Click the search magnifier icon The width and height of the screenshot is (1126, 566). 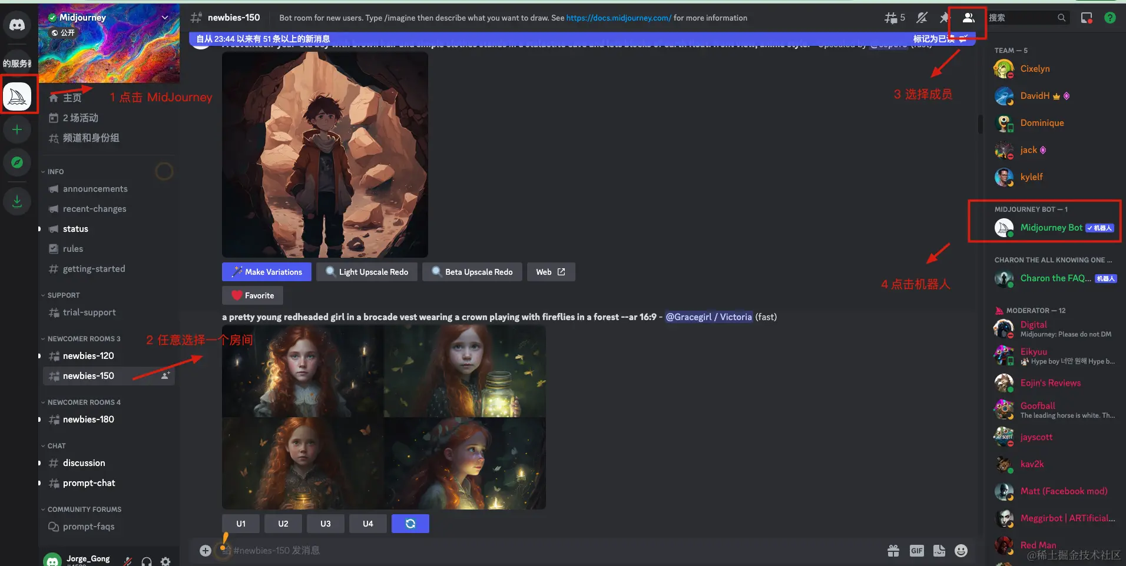pyautogui.click(x=1061, y=18)
